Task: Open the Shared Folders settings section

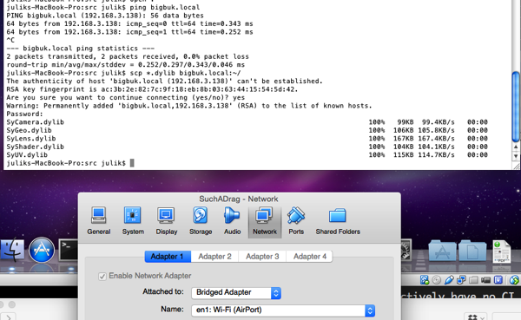Action: coord(338,221)
